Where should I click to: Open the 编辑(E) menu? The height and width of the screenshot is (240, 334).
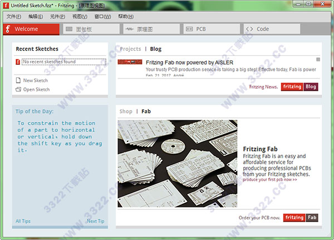[x=36, y=16]
